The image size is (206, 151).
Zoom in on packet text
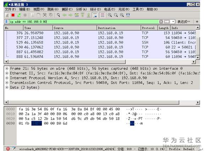tap(110, 15)
